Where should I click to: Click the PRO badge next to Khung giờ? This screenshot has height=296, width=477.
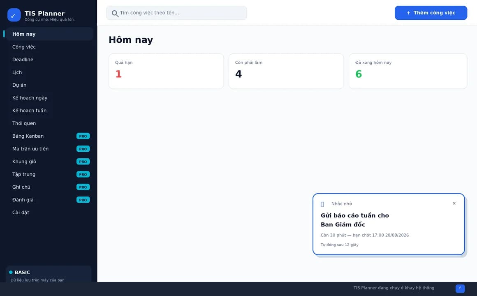pos(83,162)
